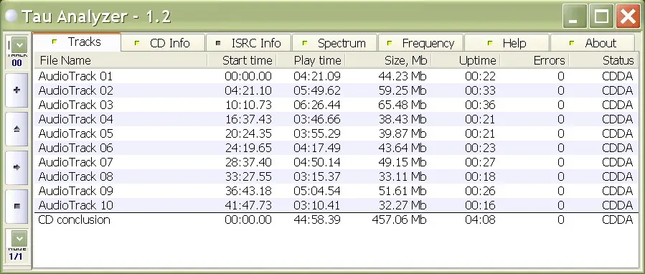The height and width of the screenshot is (274, 645).
Task: Click the start time 10:10.73
Action: coord(248,105)
